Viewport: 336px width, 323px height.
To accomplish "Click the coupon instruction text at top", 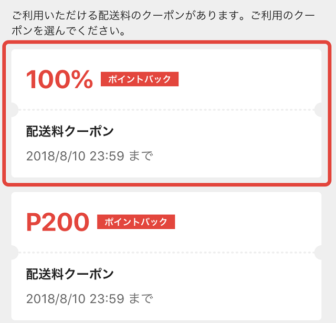I will [x=163, y=23].
